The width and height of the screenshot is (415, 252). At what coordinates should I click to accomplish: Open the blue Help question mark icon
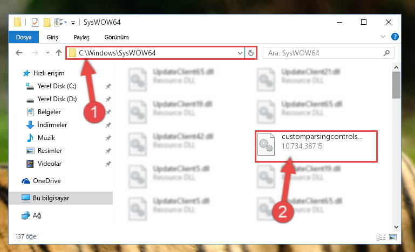click(395, 37)
